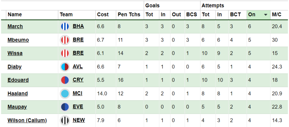Open the Edouard player link
This screenshot has height=127, width=289.
click(18, 80)
